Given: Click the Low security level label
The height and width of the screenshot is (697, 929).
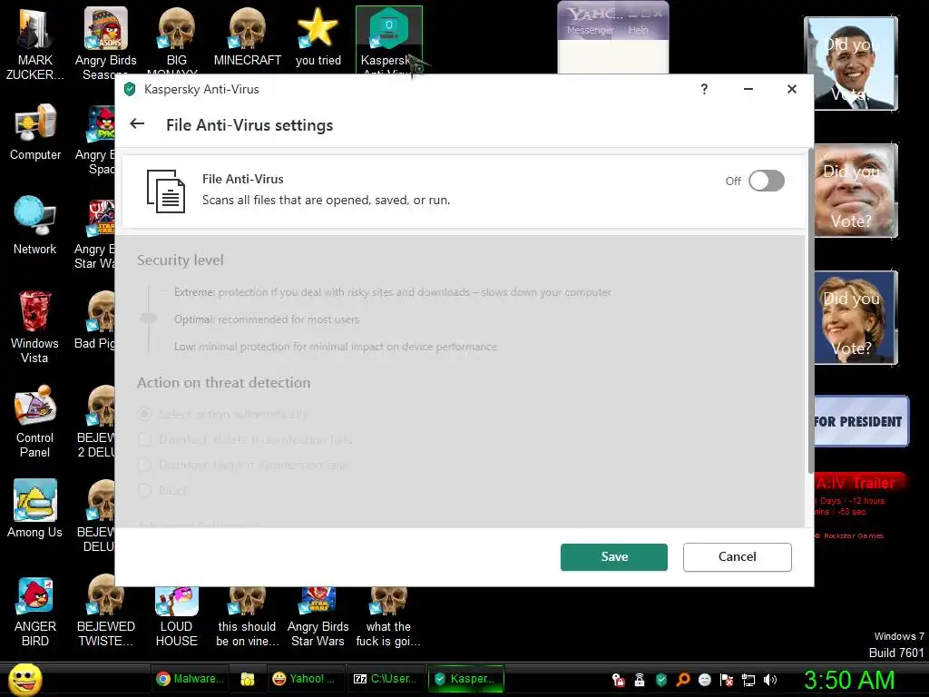Looking at the screenshot, I should (x=336, y=346).
